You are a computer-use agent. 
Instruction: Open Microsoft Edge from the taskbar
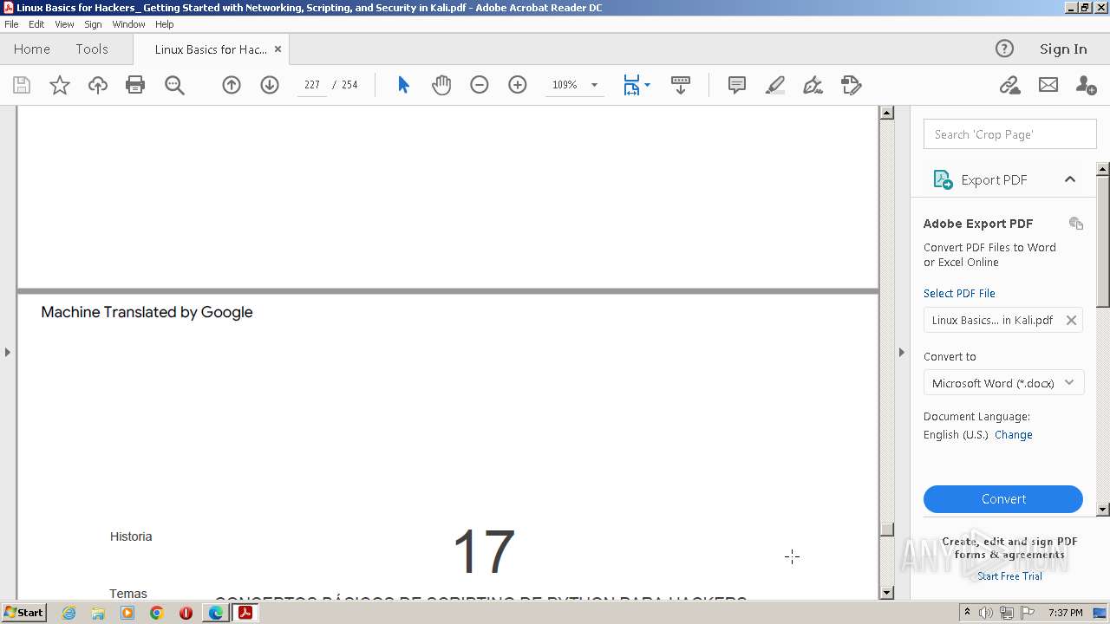(x=215, y=613)
